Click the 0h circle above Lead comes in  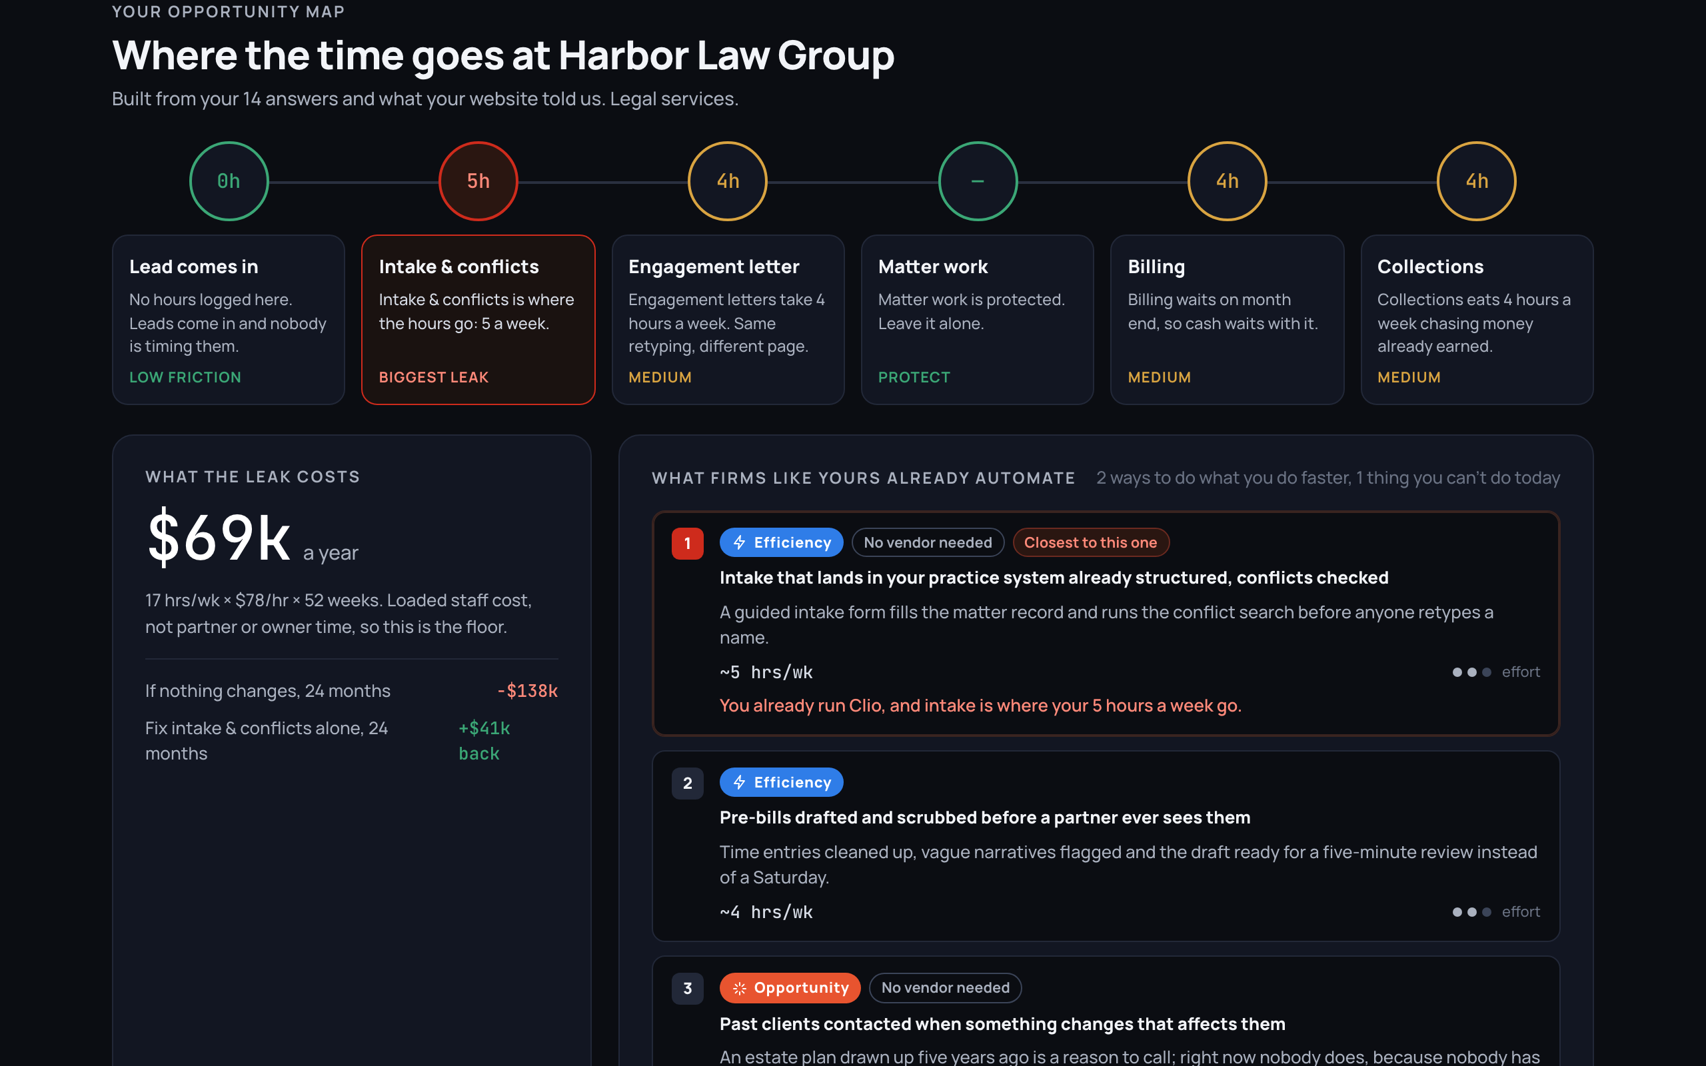click(x=229, y=181)
